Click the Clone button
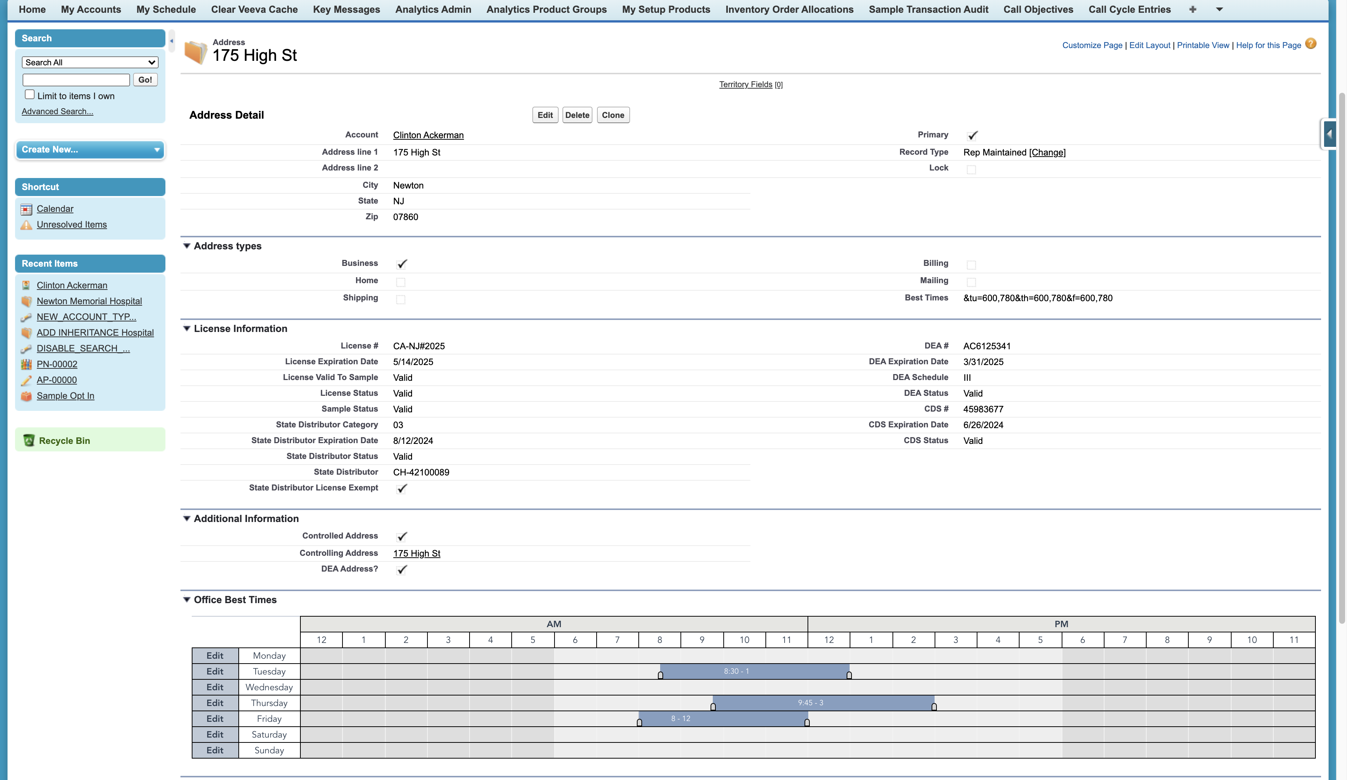The width and height of the screenshot is (1347, 780). (612, 115)
